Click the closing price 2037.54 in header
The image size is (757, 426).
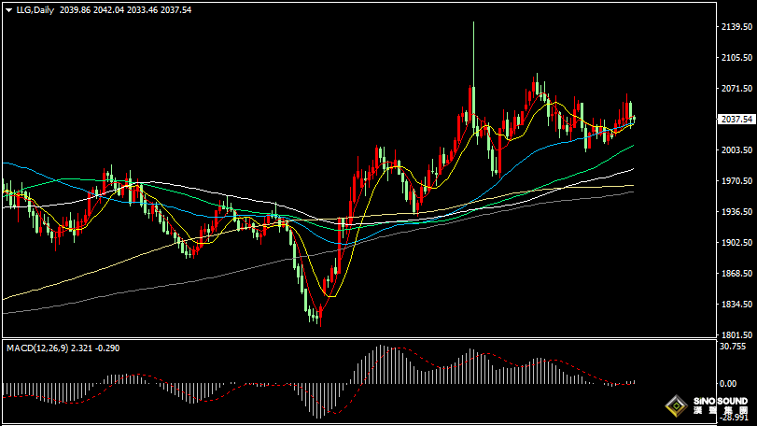(x=175, y=9)
